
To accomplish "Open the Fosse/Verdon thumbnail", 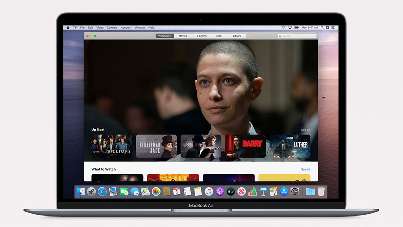I will click(x=201, y=146).
